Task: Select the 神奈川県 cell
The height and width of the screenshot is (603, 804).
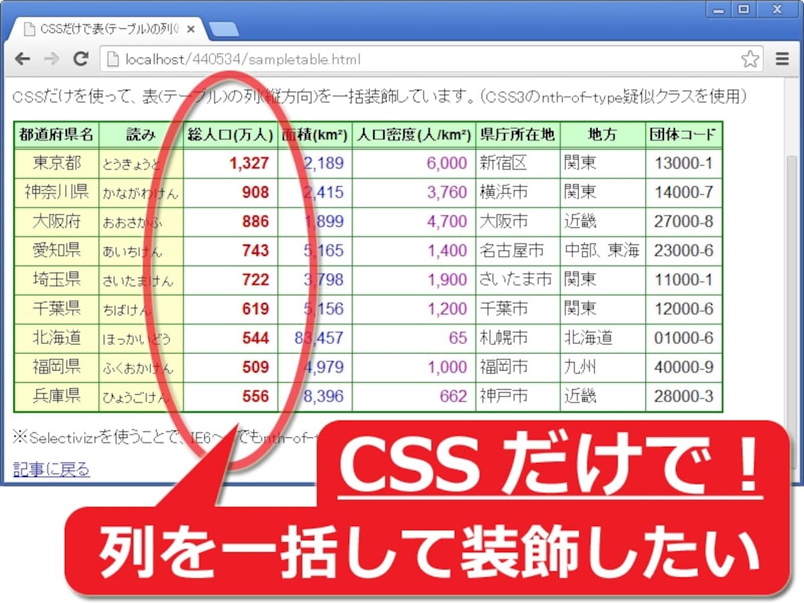Action: click(x=56, y=192)
